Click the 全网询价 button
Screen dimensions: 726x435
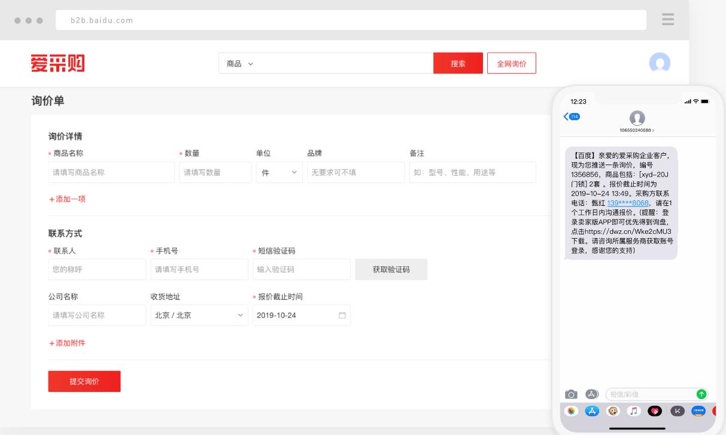512,63
